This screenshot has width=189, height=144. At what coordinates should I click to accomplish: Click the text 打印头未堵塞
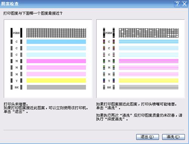(16, 104)
